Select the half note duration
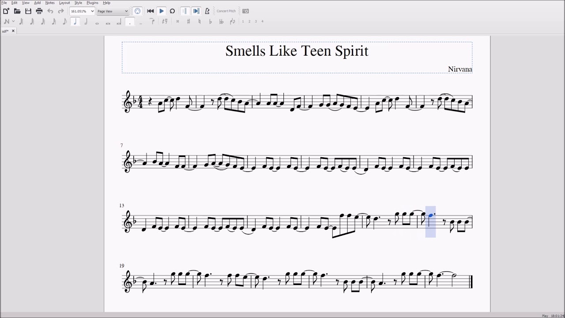Viewport: 565px width, 318px height. (86, 21)
